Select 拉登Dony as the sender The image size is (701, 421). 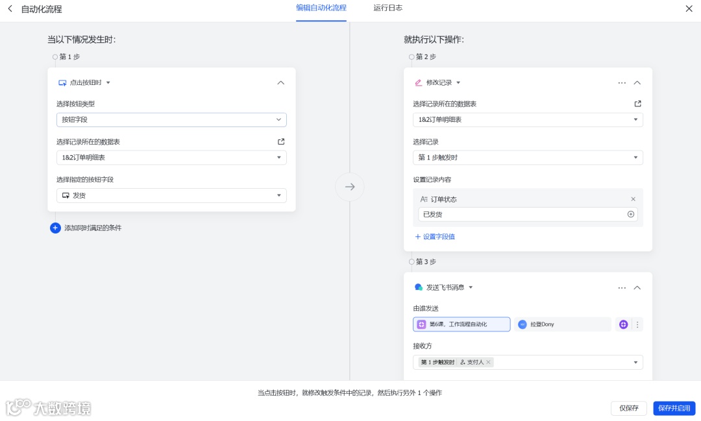coord(562,324)
